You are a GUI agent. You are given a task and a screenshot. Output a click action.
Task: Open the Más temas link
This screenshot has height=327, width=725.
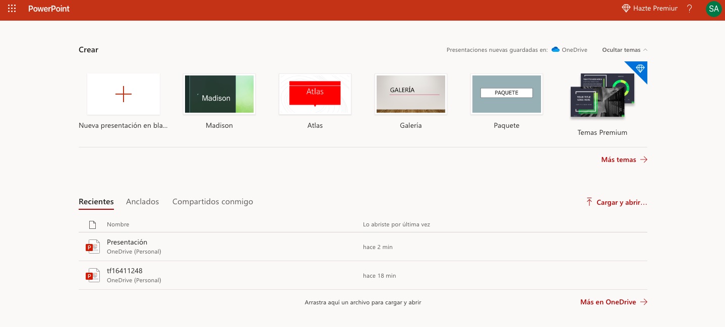[x=624, y=160]
